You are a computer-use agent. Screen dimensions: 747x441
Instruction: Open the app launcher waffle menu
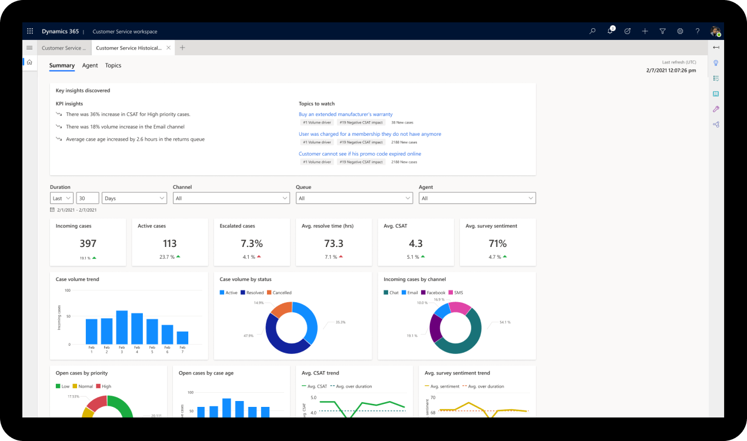29,31
